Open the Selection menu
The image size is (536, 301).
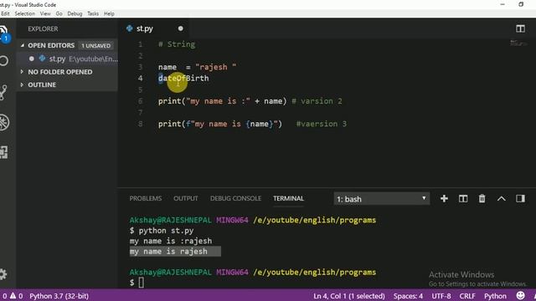24,13
